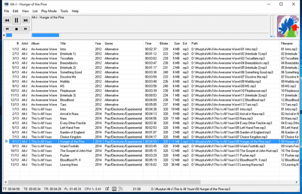Select the track titled Fitzpleasure
This screenshot has width=302, height=194.
tap(68, 91)
